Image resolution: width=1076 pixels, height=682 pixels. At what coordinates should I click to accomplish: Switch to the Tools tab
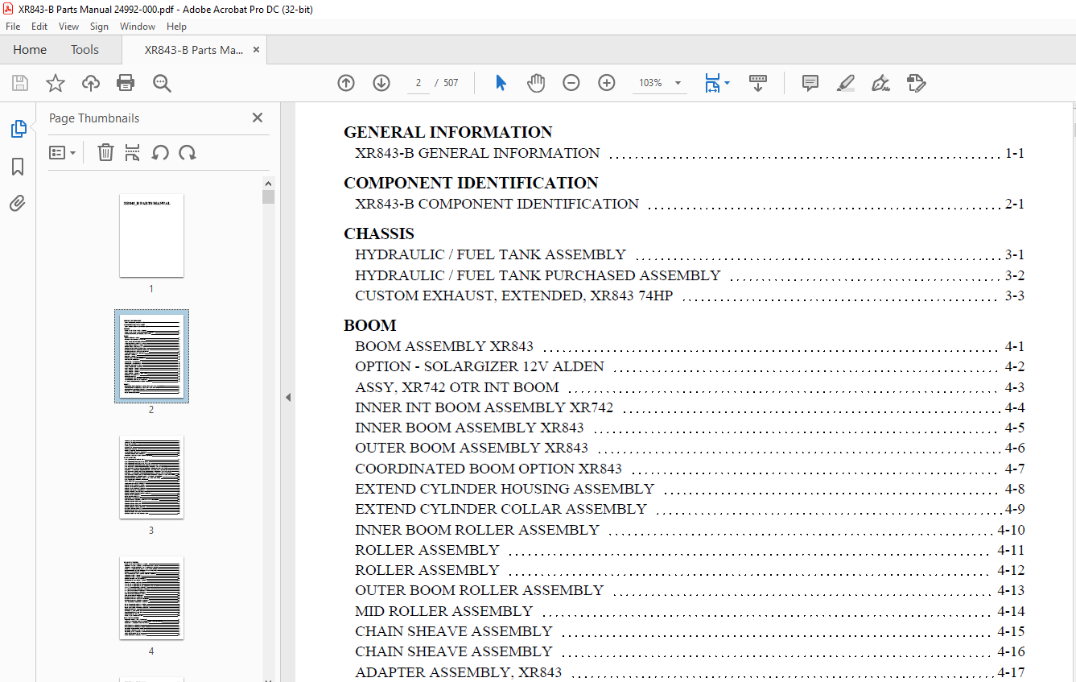[85, 50]
